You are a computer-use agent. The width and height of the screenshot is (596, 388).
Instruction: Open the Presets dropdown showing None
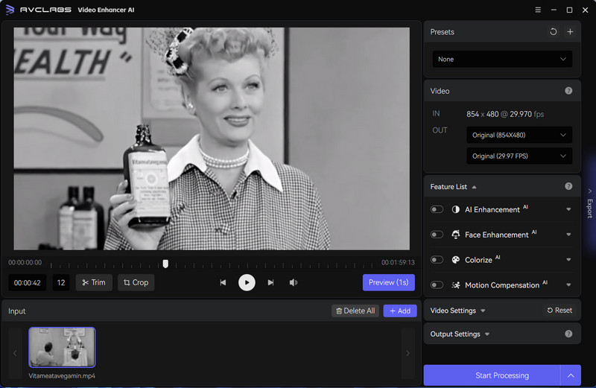tap(502, 60)
